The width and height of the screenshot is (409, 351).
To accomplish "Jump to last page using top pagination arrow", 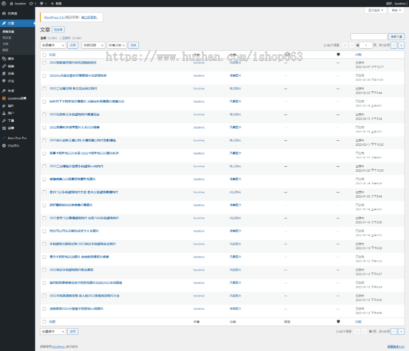I will pyautogui.click(x=401, y=45).
